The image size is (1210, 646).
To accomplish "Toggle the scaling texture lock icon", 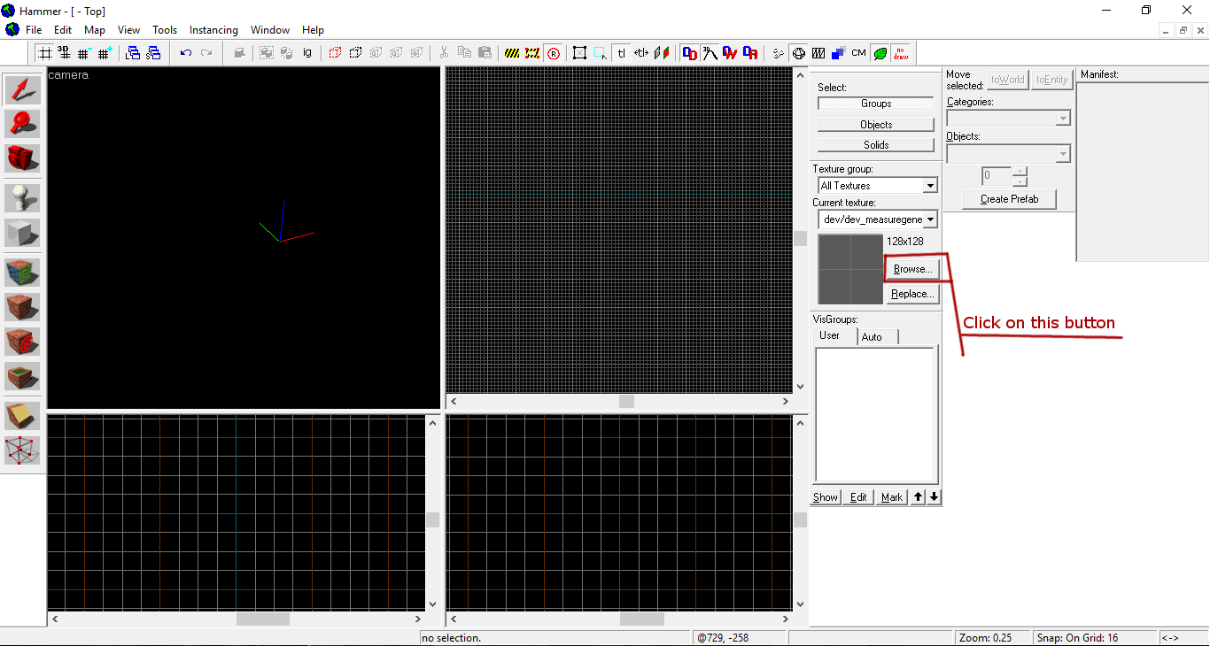I will [x=641, y=53].
